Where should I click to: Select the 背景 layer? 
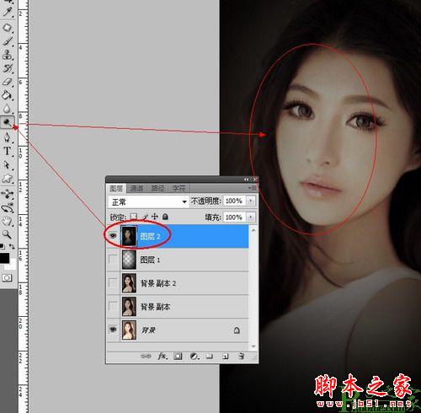point(178,330)
